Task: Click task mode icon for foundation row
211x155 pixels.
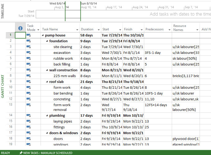Action: click(29, 41)
